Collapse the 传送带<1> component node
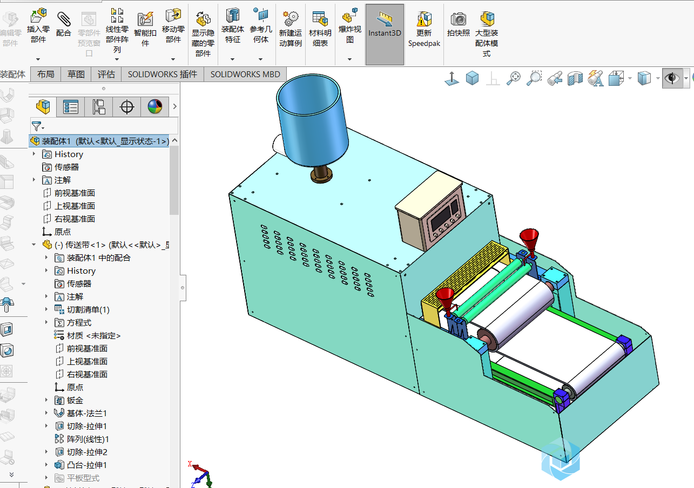The image size is (694, 488). 34,245
